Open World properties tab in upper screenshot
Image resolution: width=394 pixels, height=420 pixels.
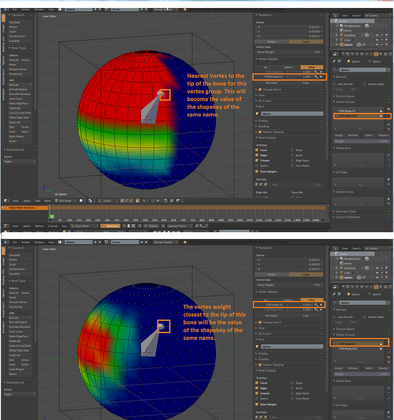357,54
